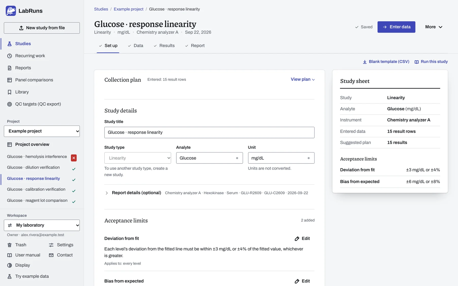The width and height of the screenshot is (458, 286).
Task: Click check mark beside dilution verification
Action: coord(74,169)
